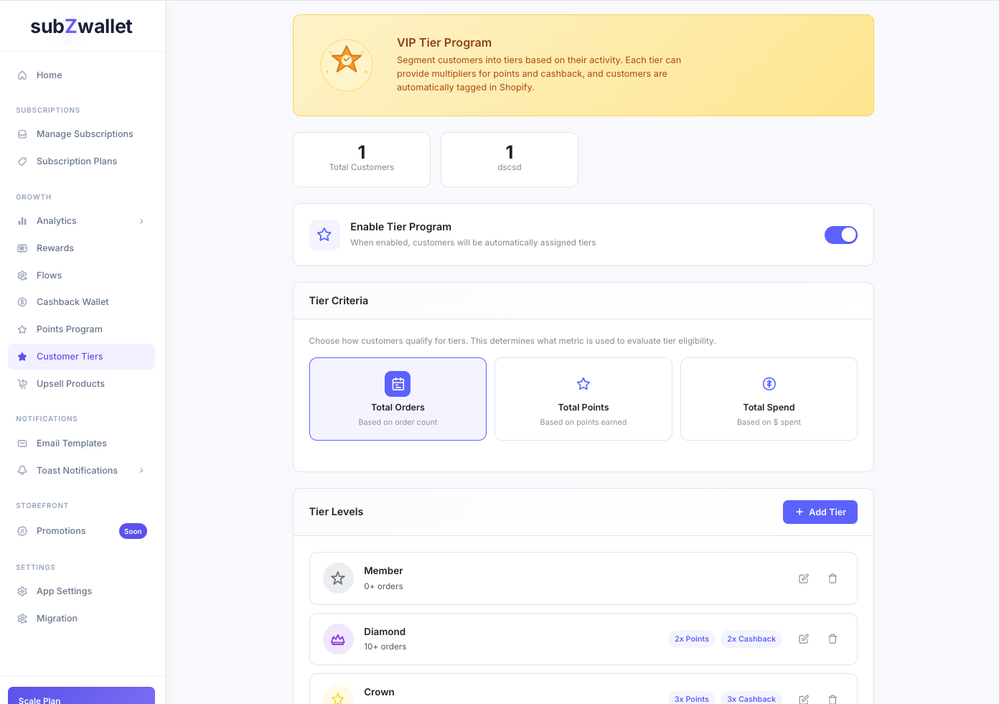The width and height of the screenshot is (999, 704).
Task: Click the Toast Notifications bell icon
Action: (22, 471)
